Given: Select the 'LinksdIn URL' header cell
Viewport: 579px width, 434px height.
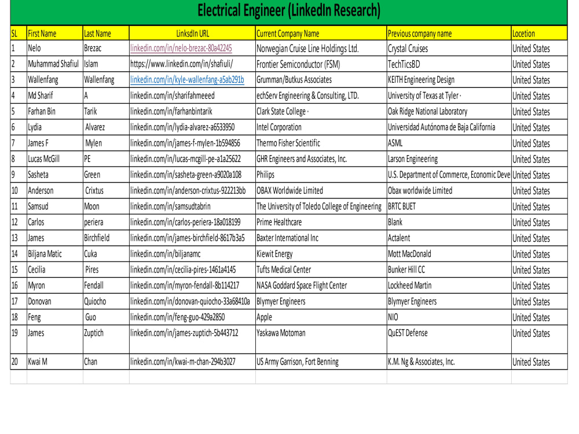Looking at the screenshot, I should tap(192, 33).
